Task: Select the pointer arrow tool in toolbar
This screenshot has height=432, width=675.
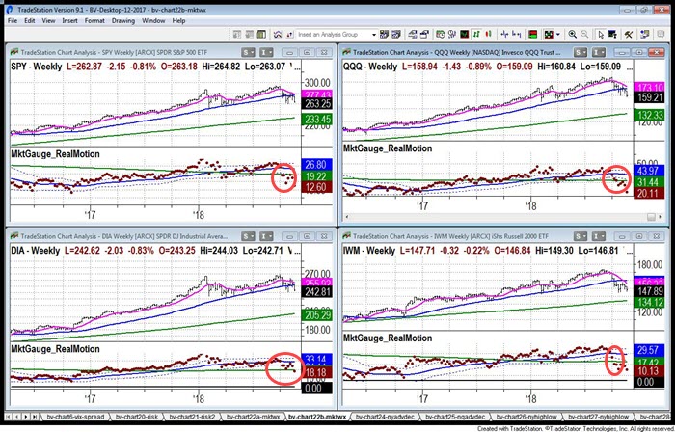Action: coord(601,35)
